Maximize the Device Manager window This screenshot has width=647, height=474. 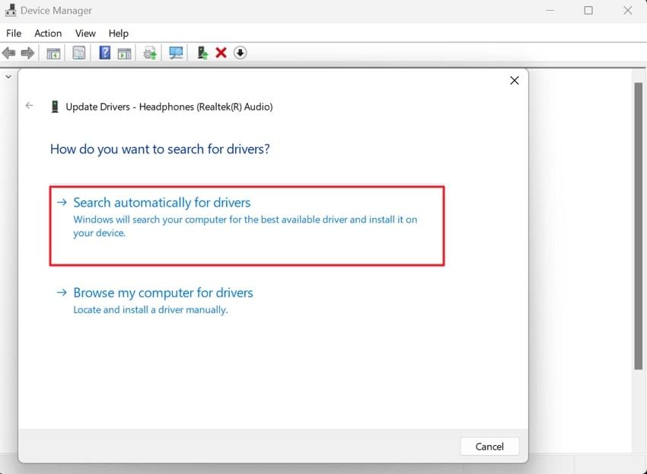(588, 11)
